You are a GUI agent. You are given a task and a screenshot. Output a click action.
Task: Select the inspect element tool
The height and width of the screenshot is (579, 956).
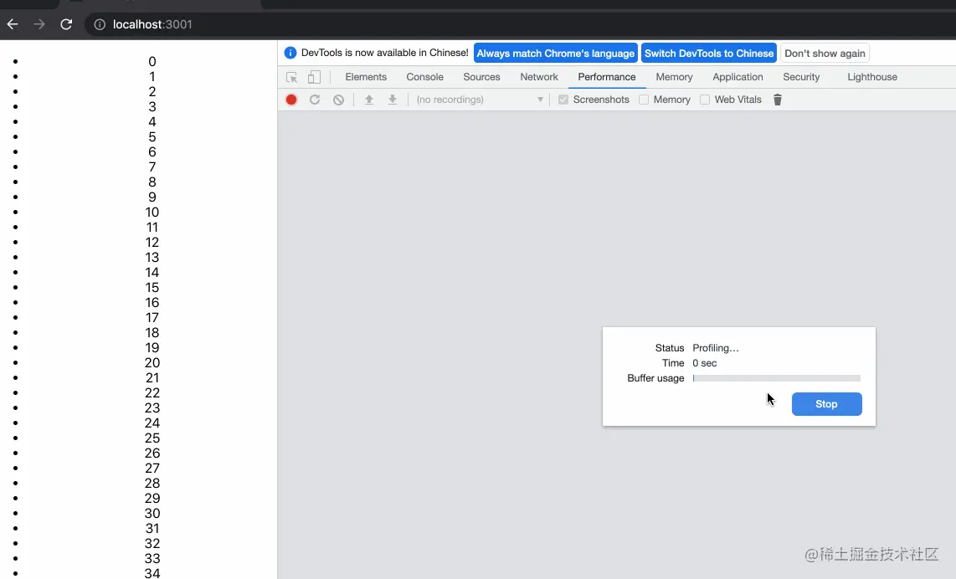(x=290, y=76)
